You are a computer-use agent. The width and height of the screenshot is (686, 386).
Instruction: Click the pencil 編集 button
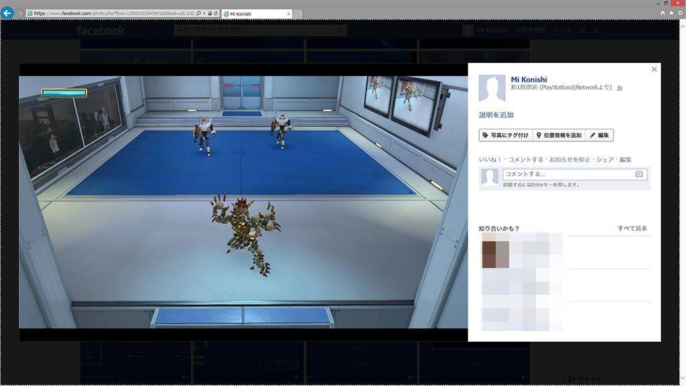[600, 135]
